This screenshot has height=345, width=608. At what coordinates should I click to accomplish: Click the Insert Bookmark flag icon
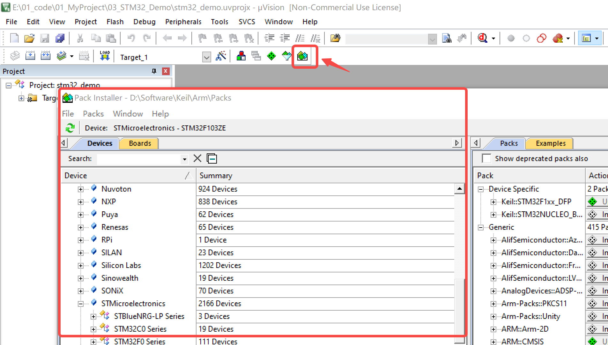(202, 38)
